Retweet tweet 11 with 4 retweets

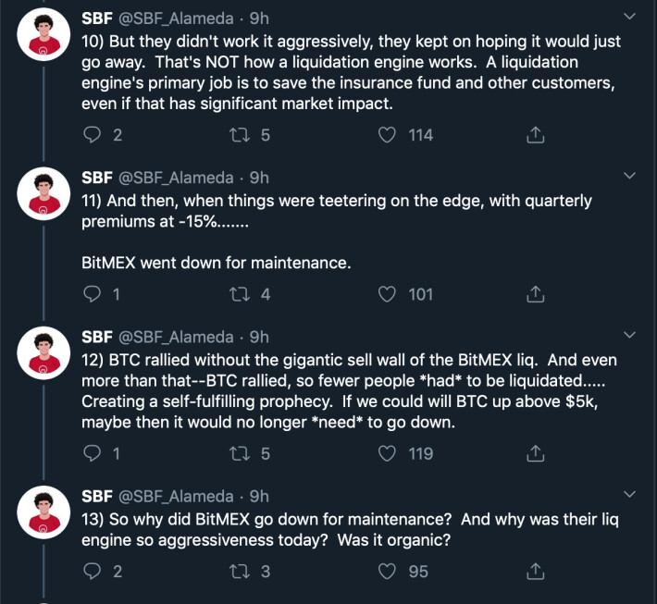coord(240,294)
